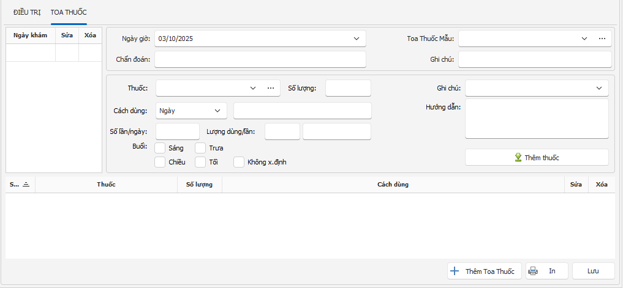Screen dimensions: 623x288
Task: Open the Ngày giờ date dropdown
Action: 357,39
